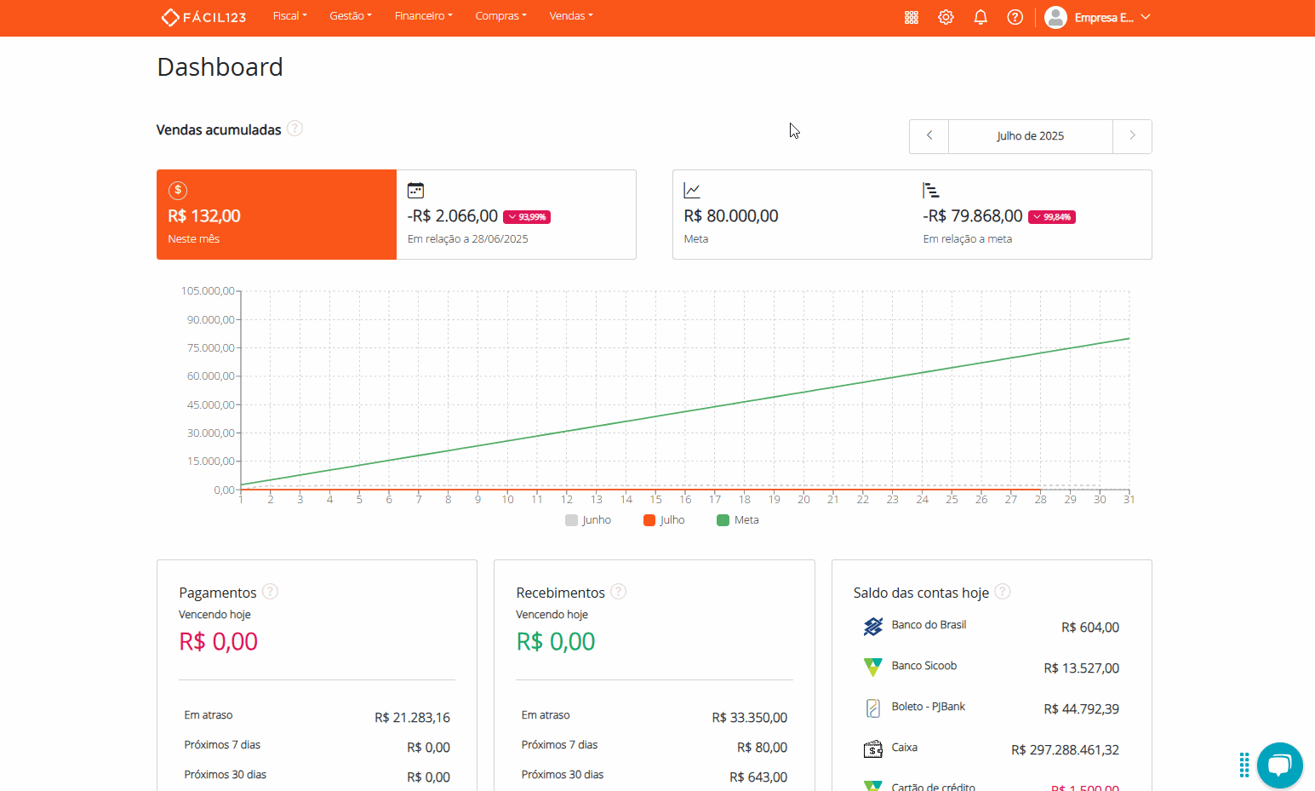Screen dimensions: 1315x791
Task: Open the Gestão menu
Action: (x=350, y=16)
